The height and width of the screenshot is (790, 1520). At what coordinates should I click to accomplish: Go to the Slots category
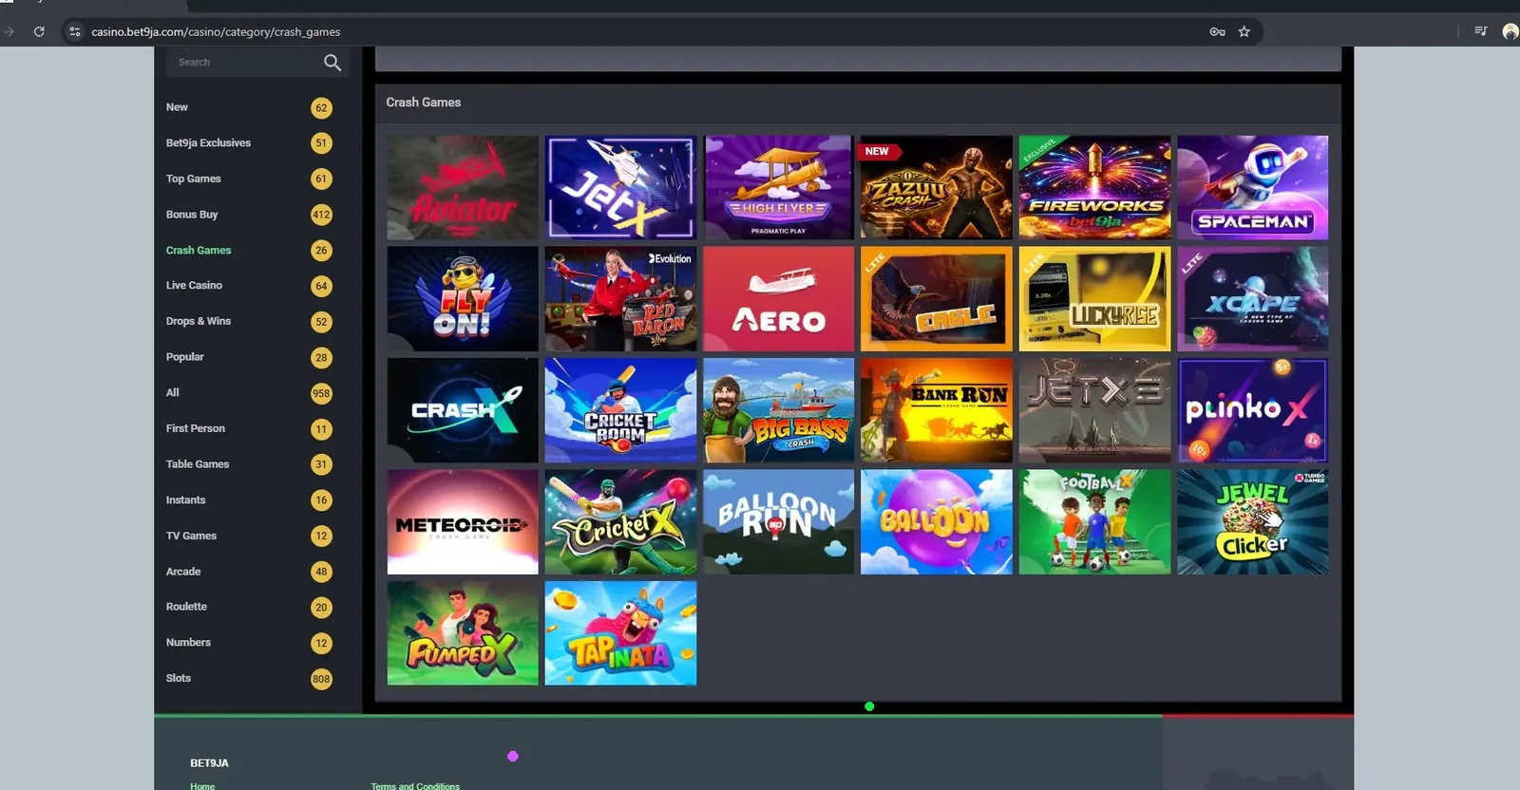(x=179, y=678)
